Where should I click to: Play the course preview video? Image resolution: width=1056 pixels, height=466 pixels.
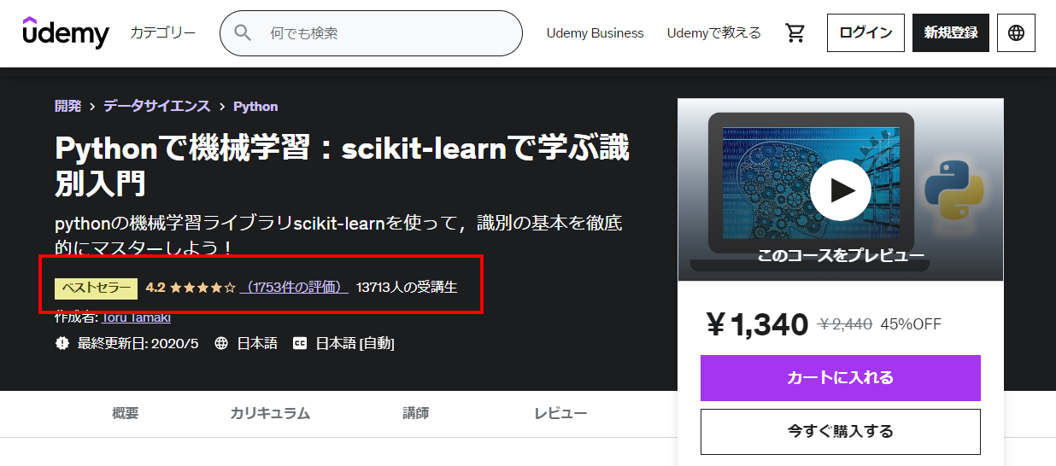click(x=841, y=189)
